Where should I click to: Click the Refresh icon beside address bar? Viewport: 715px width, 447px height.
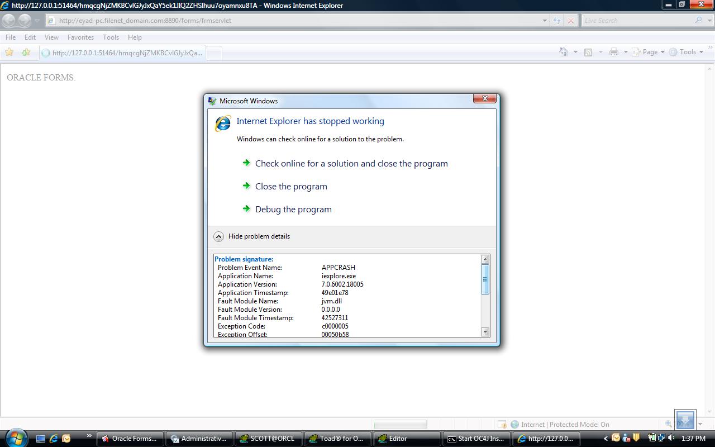pyautogui.click(x=557, y=21)
